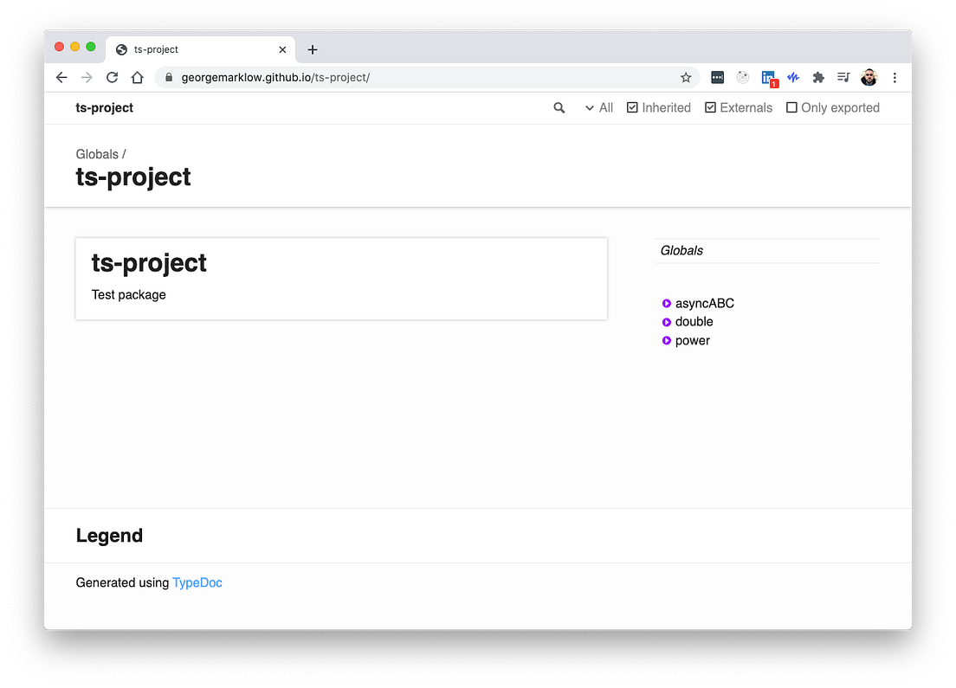Open the Chrome three-dot overflow menu
The width and height of the screenshot is (956, 688).
[x=895, y=77]
